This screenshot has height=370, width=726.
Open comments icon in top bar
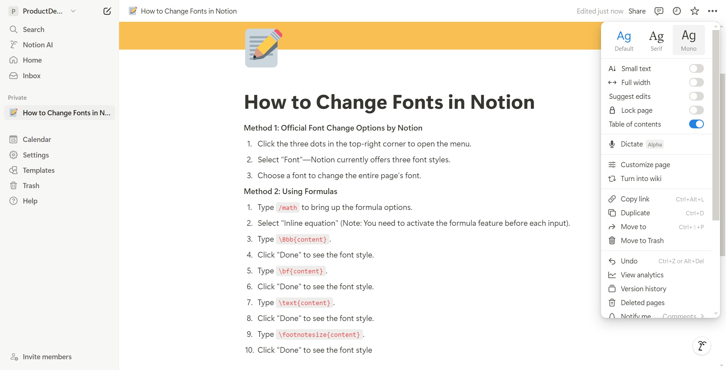659,11
